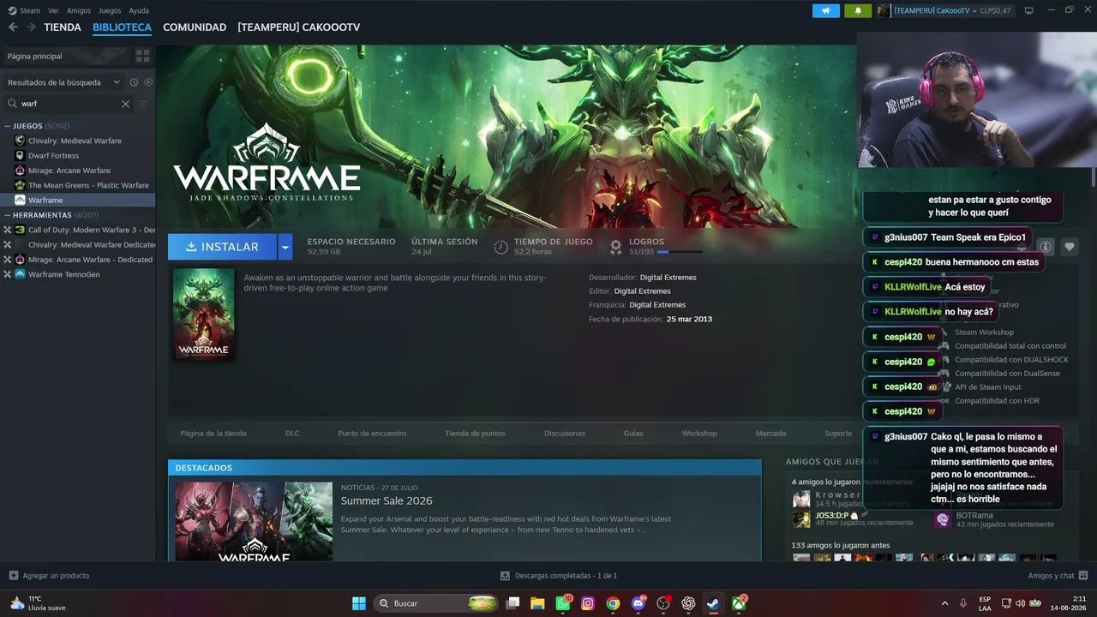Click the achievements progress bar

point(680,252)
